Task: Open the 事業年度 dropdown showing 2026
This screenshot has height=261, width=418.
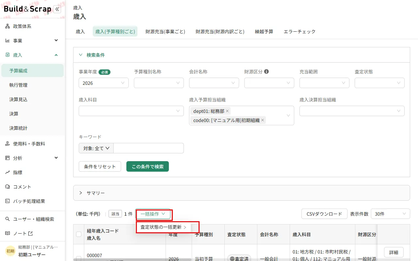Action: (104, 83)
